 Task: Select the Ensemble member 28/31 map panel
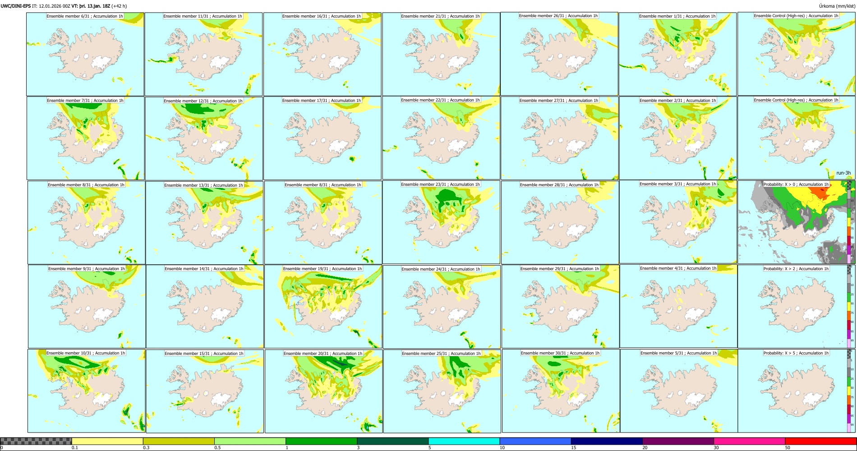click(x=560, y=223)
